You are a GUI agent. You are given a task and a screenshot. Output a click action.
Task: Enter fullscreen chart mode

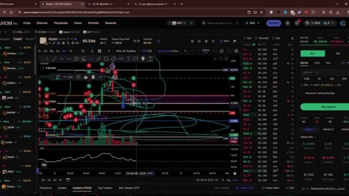(x=229, y=51)
